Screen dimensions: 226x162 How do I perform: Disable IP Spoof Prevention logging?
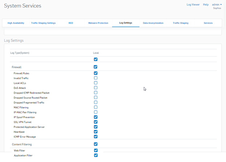click(96, 117)
